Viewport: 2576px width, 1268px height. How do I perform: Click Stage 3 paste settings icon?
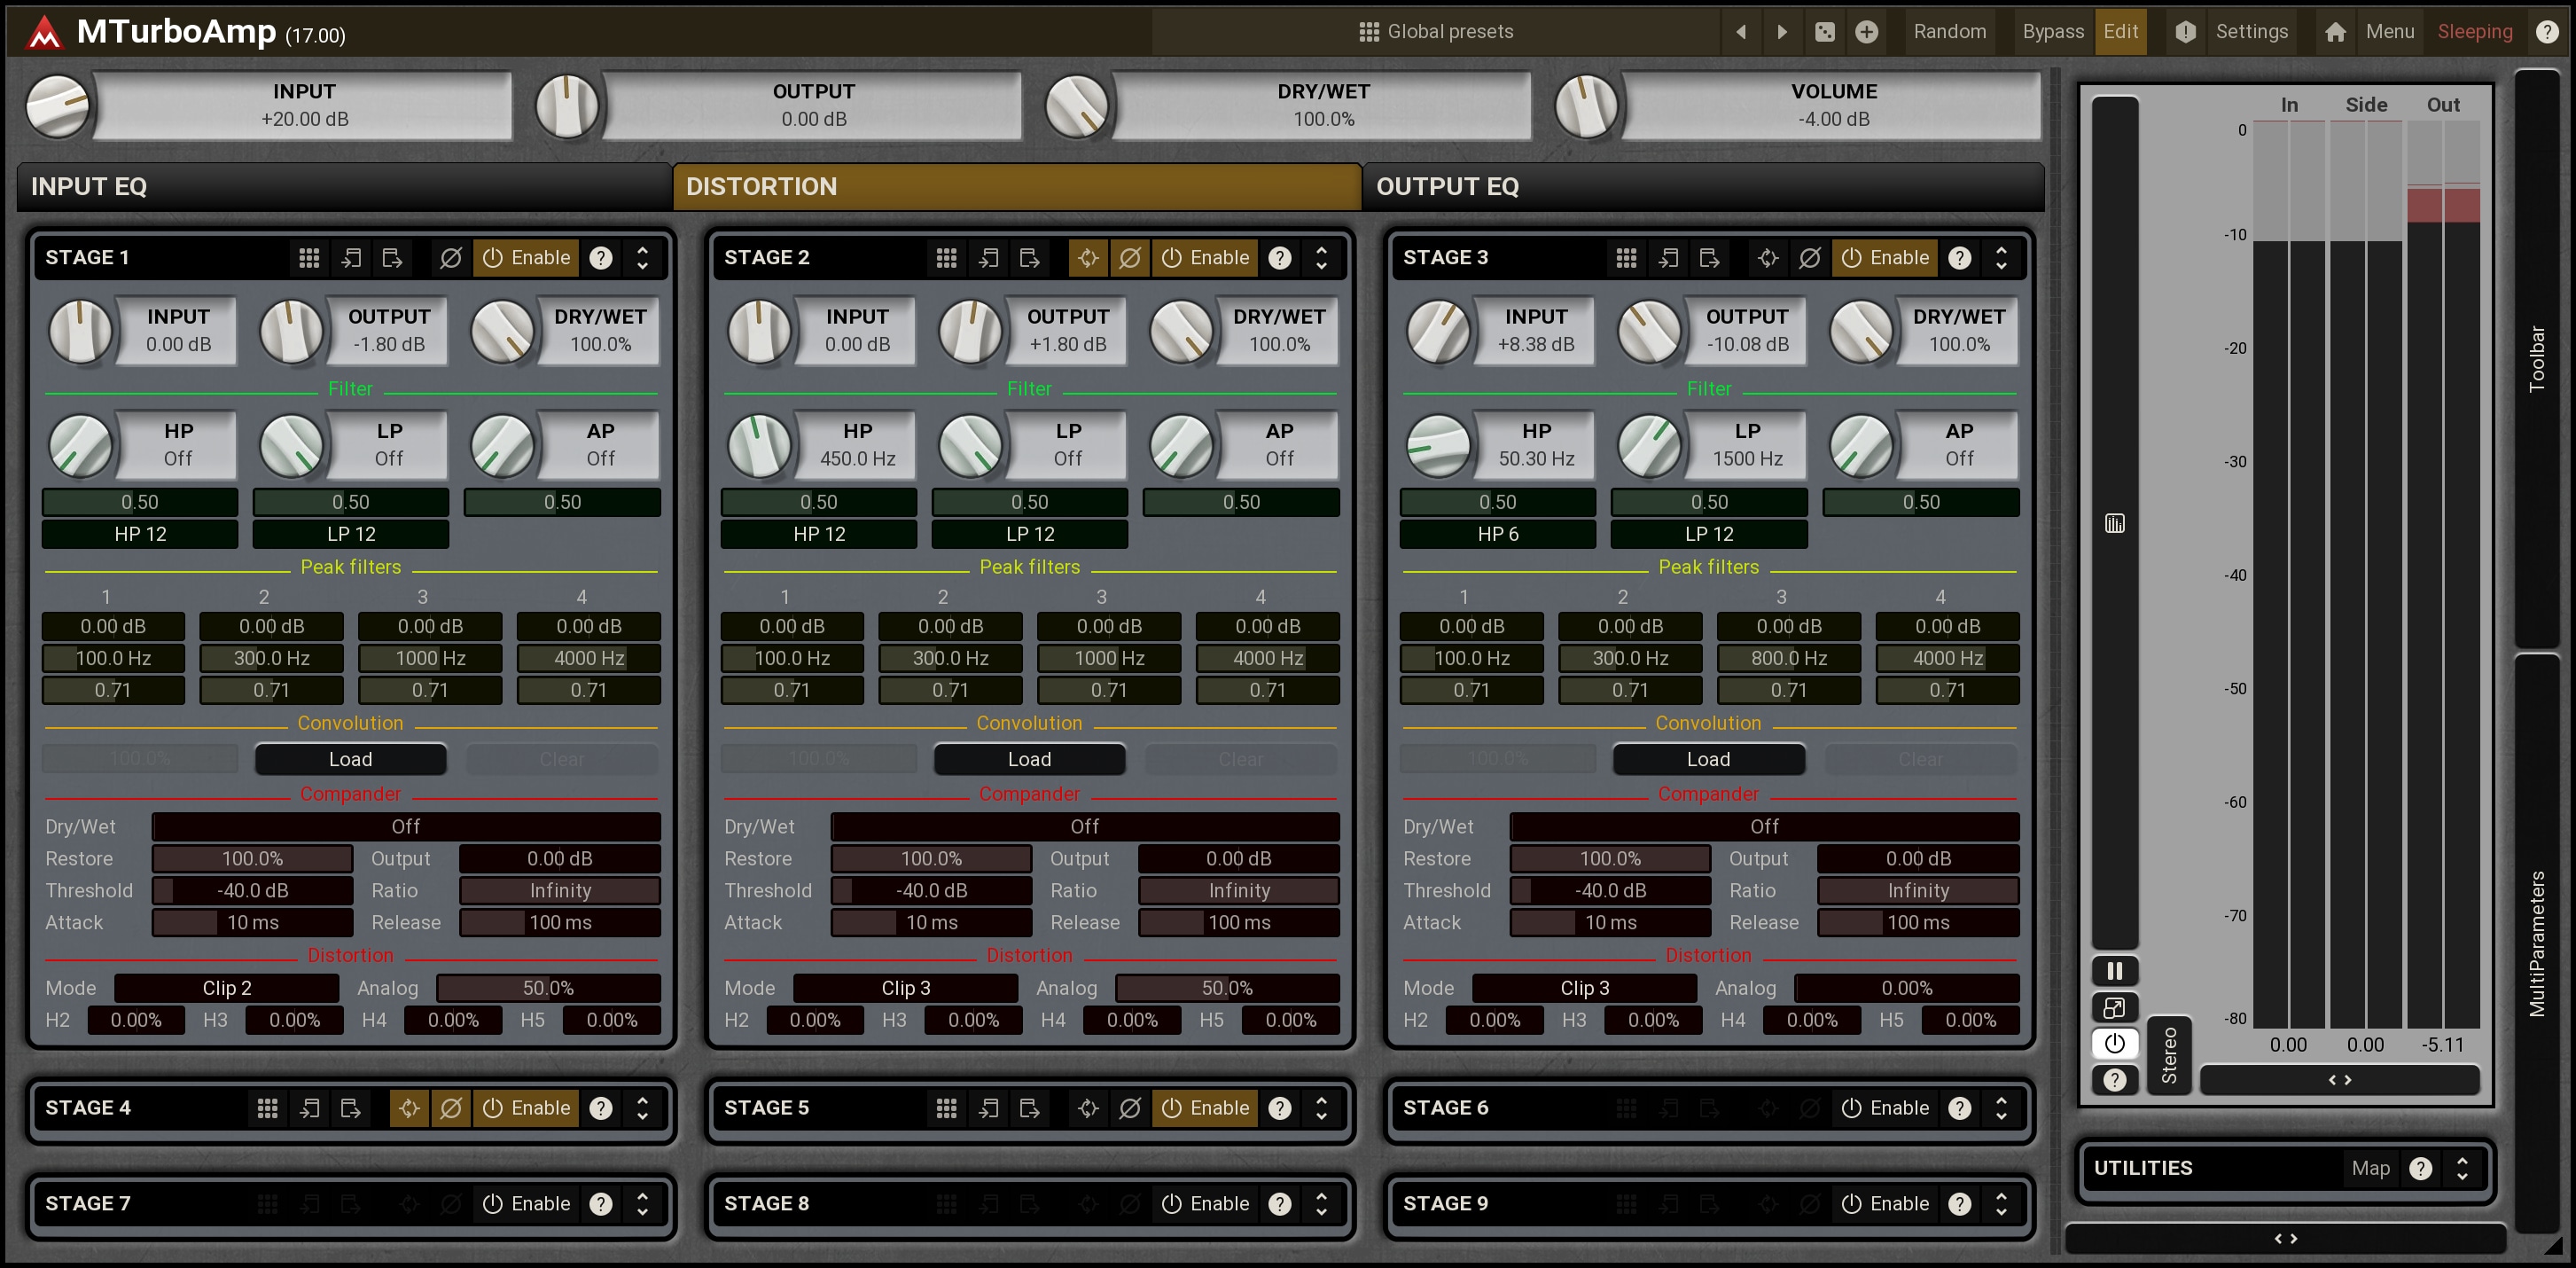pos(1709,258)
